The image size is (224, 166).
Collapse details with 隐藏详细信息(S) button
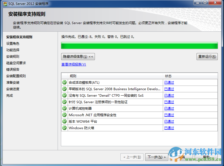(77, 57)
